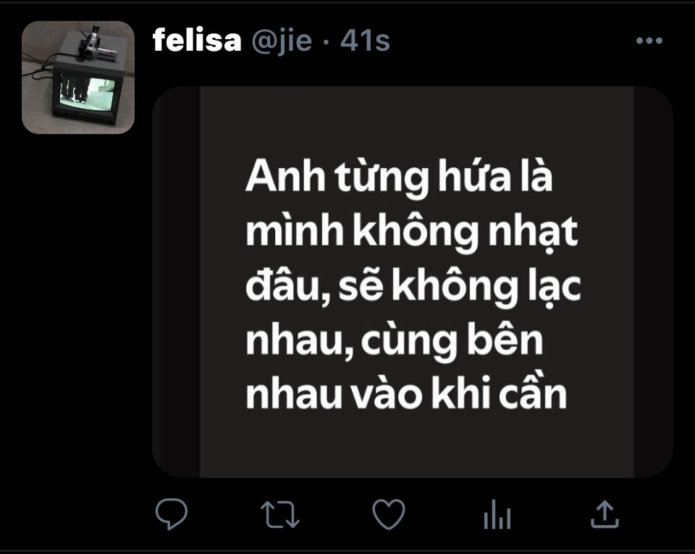
Task: Share the tweet via upload icon
Action: point(605,513)
